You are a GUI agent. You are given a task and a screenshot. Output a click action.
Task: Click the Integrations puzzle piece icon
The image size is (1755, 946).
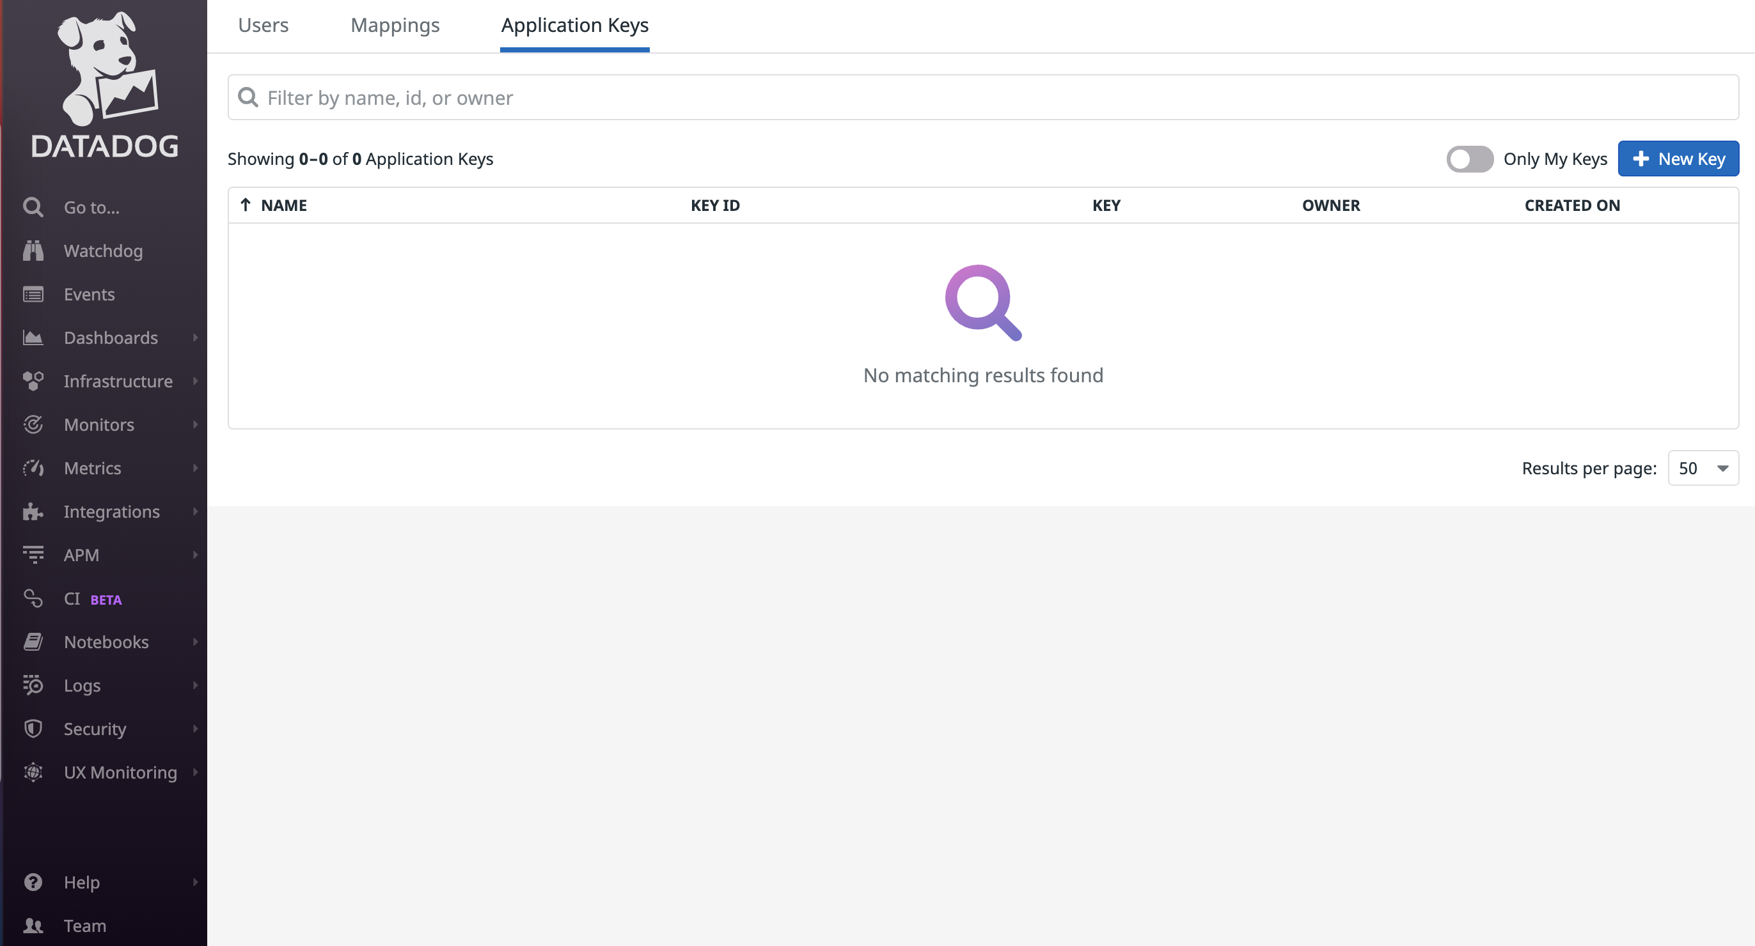point(33,511)
